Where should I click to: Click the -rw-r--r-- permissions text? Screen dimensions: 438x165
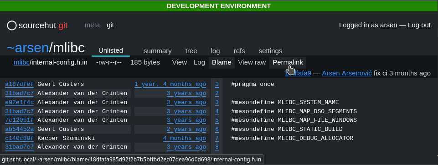click(108, 62)
